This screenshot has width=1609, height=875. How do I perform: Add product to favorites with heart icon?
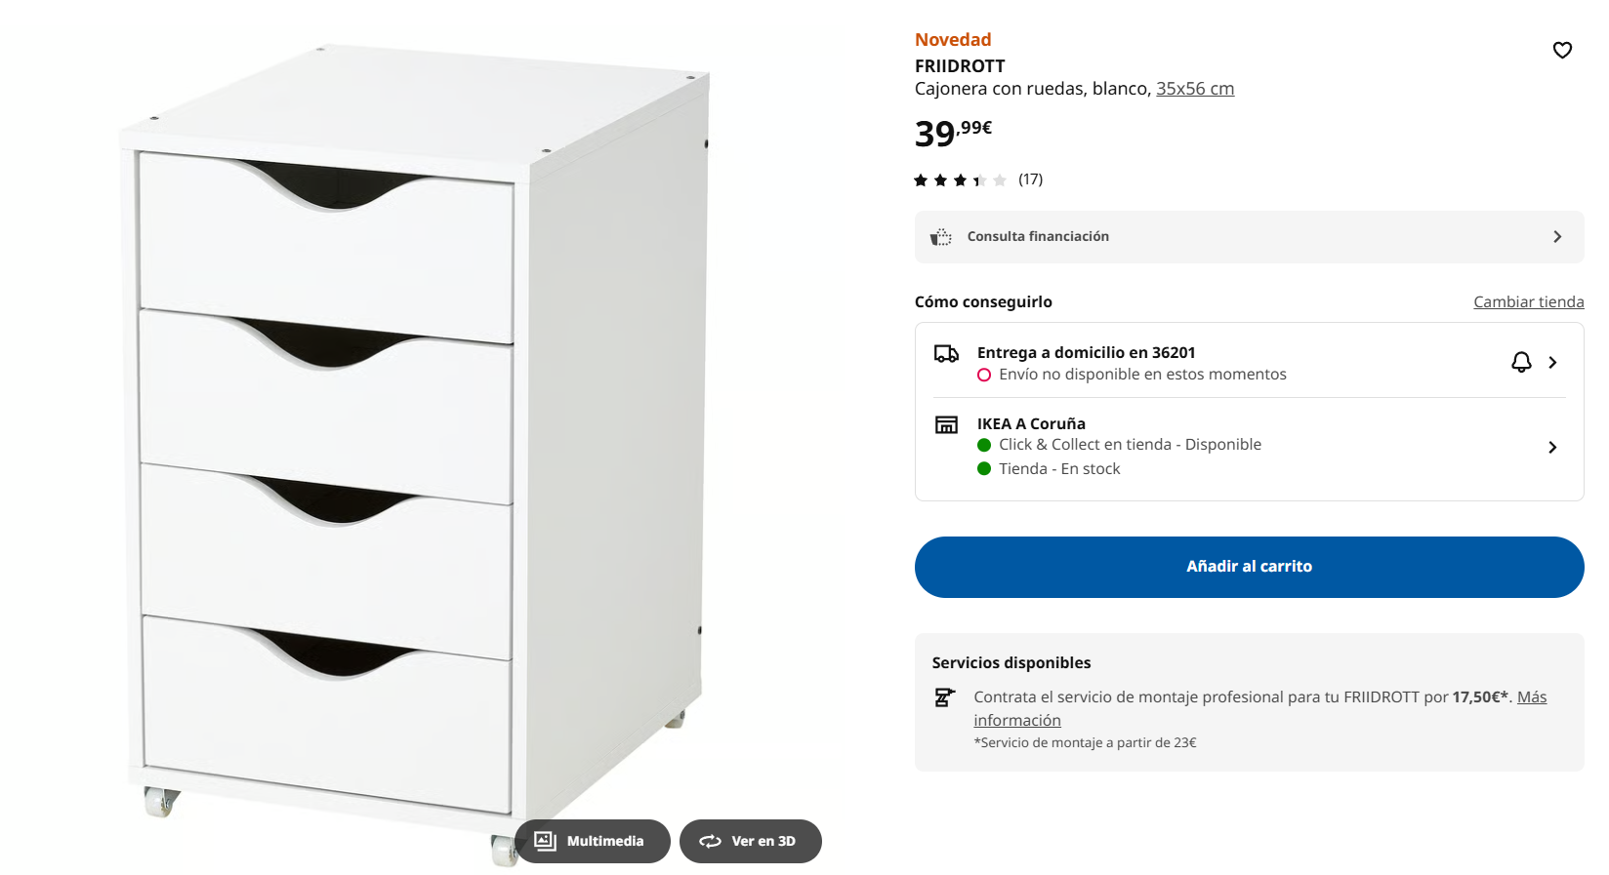tap(1562, 50)
